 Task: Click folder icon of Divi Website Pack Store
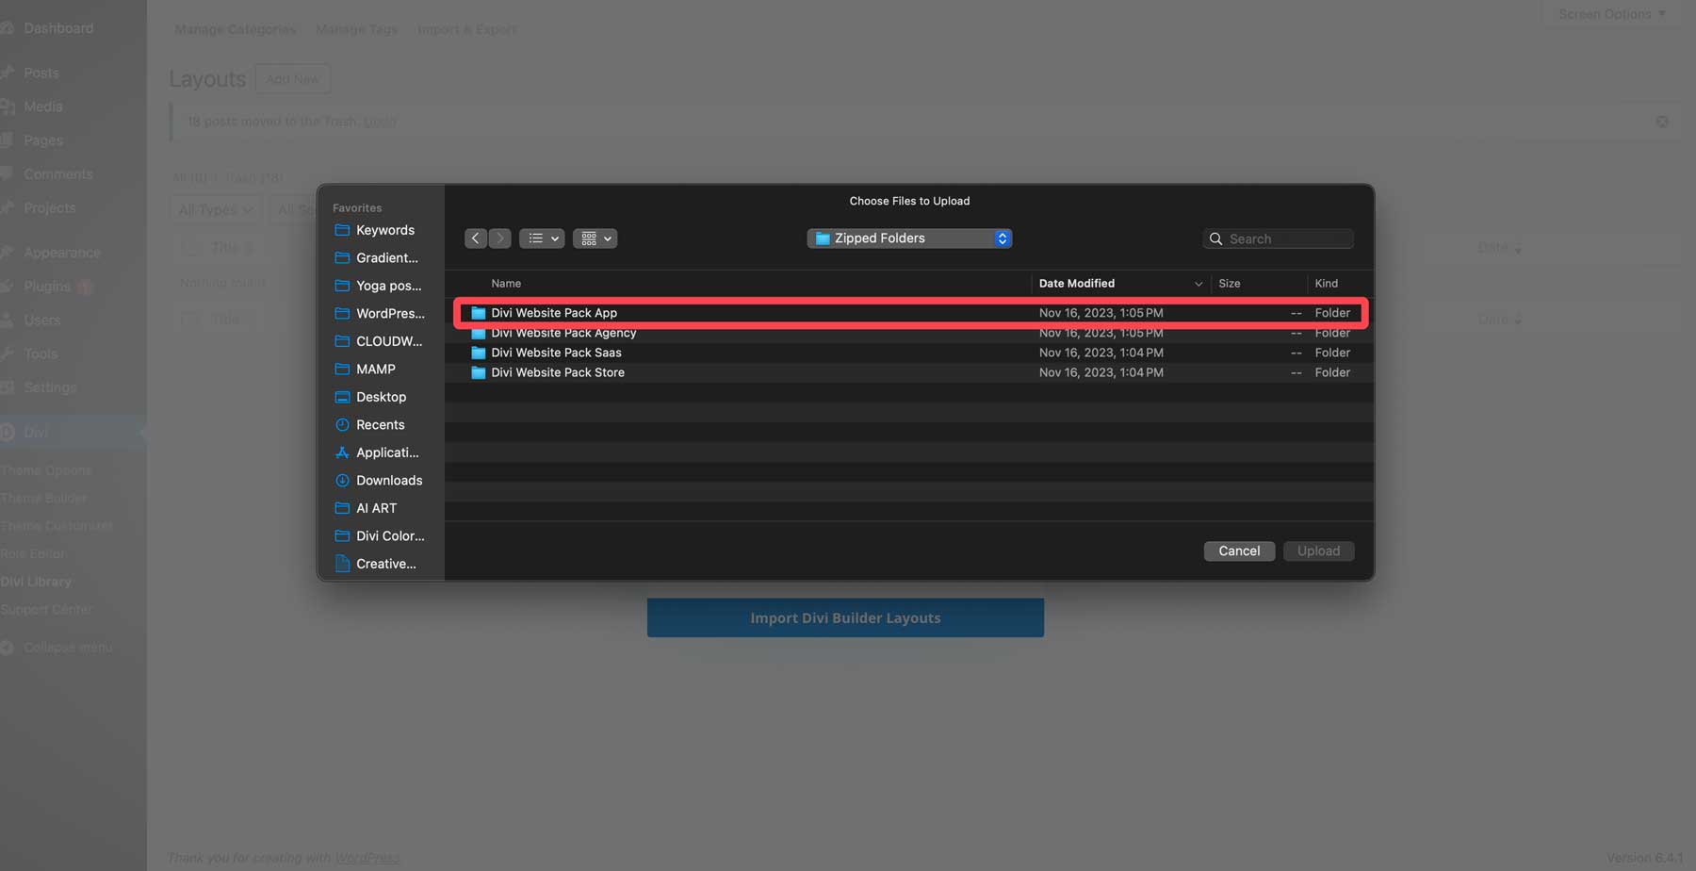(x=479, y=372)
